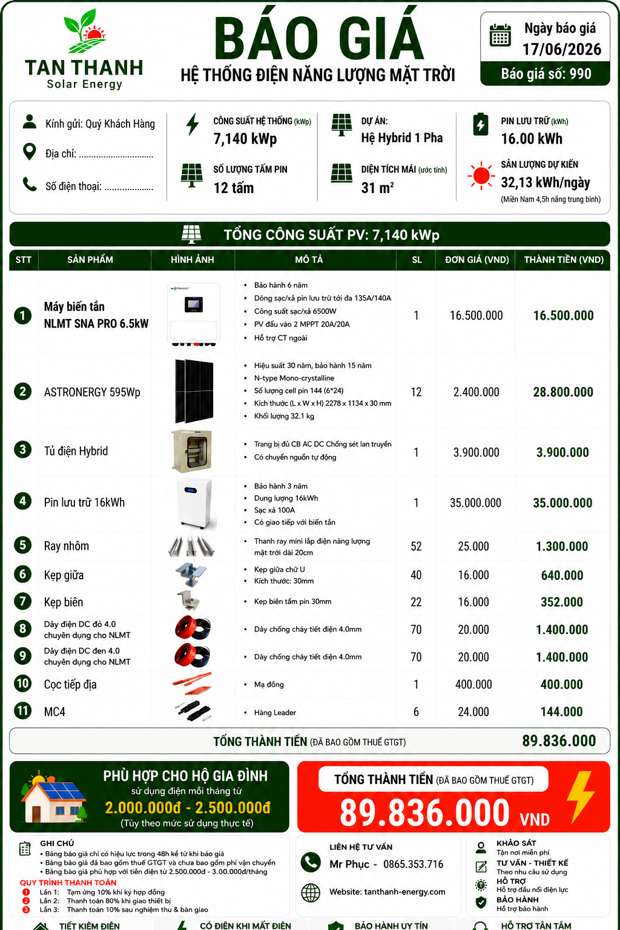Image resolution: width=620 pixels, height=930 pixels.
Task: Click the solar panel icon beside Số lượng tấm pin
Action: click(192, 176)
